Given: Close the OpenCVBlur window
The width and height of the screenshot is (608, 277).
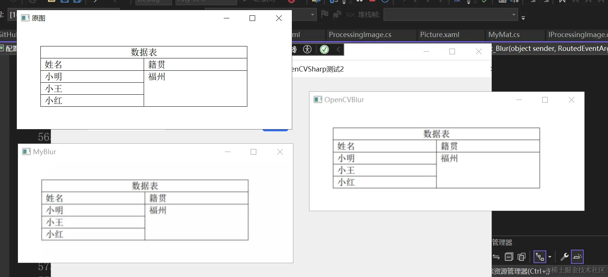Looking at the screenshot, I should [x=571, y=100].
